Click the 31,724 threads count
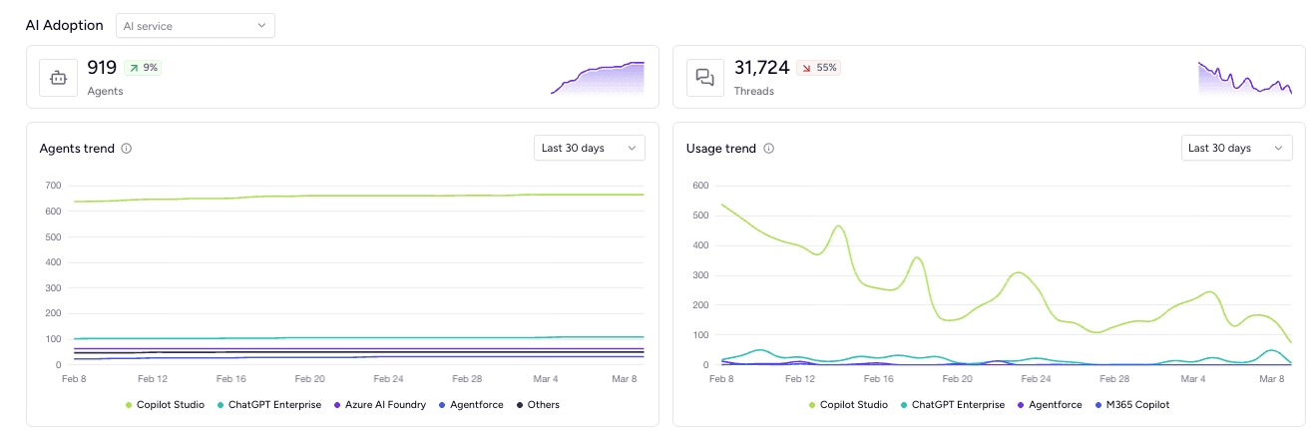This screenshot has height=434, width=1315. pyautogui.click(x=761, y=68)
